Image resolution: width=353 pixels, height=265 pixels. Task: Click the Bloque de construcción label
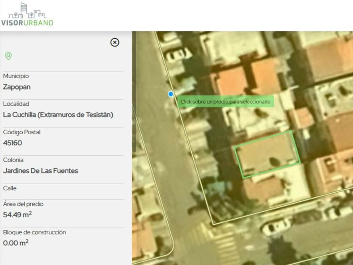(34, 232)
